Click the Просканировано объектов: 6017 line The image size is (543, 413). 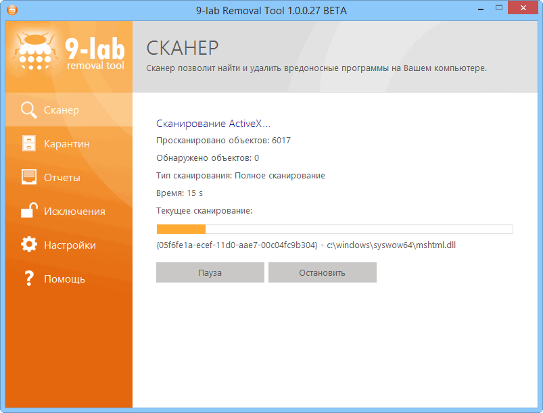click(223, 141)
